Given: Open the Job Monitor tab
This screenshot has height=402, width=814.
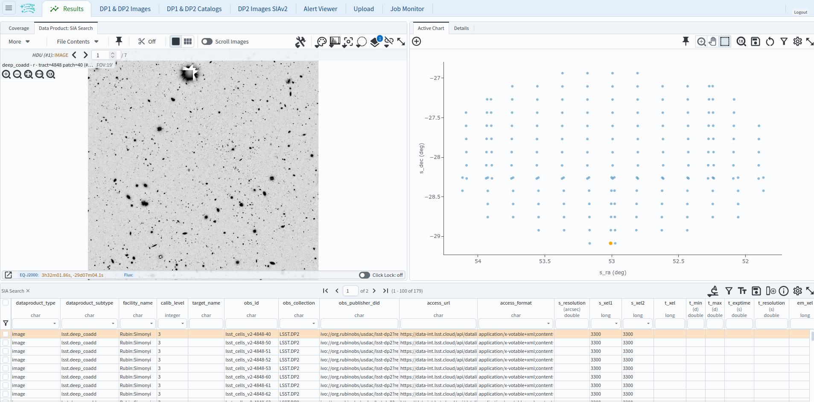Looking at the screenshot, I should click(407, 9).
